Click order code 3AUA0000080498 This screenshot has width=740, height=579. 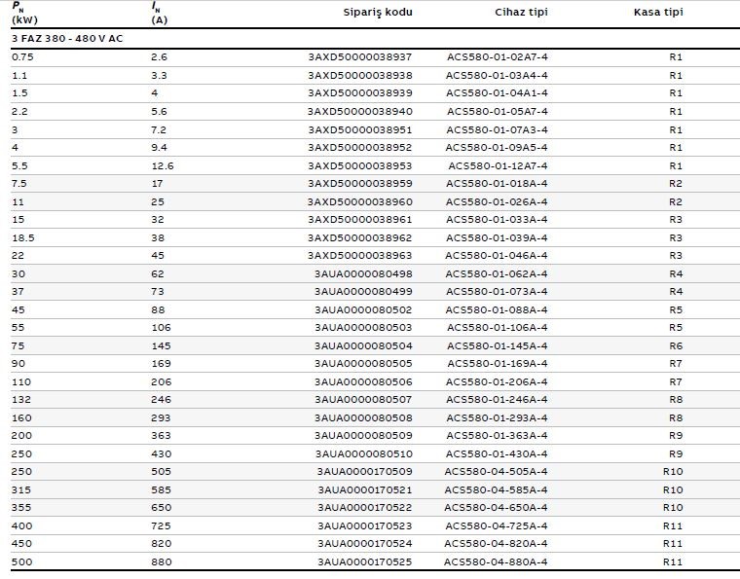pyautogui.click(x=363, y=274)
